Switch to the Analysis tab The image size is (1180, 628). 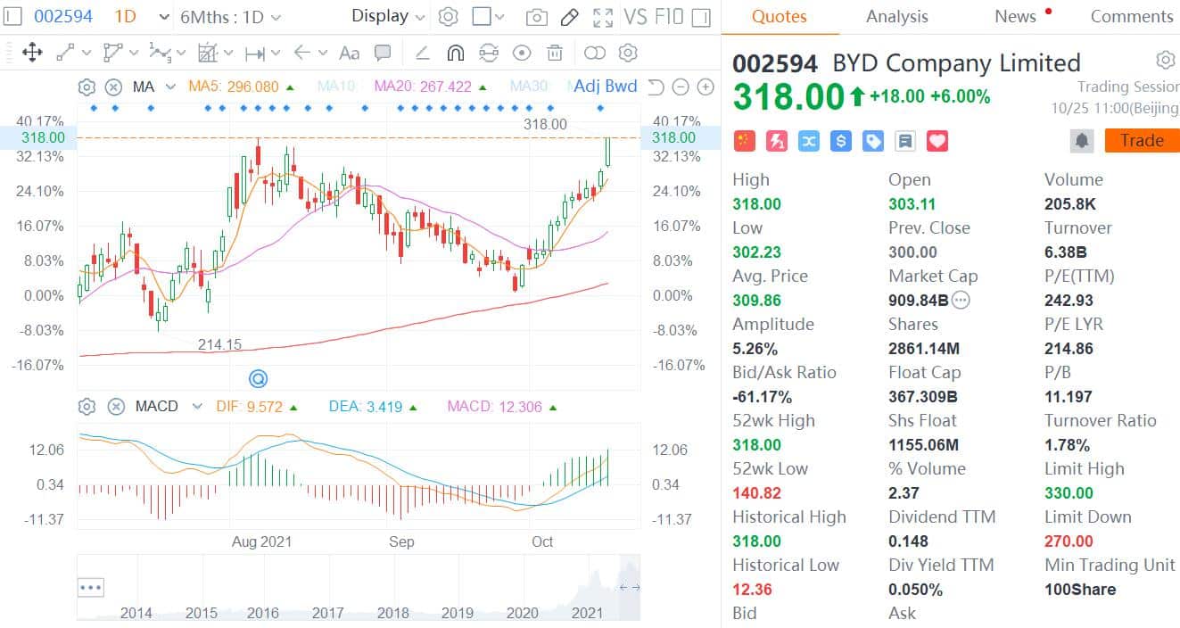point(896,16)
